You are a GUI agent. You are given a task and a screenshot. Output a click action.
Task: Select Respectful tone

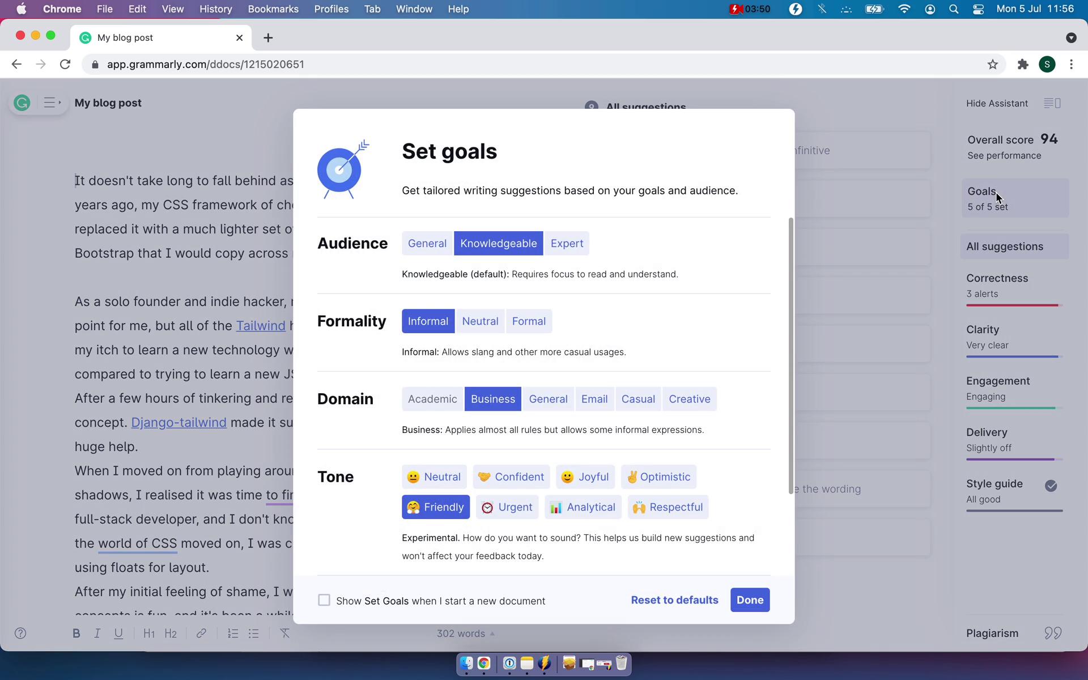coord(668,507)
